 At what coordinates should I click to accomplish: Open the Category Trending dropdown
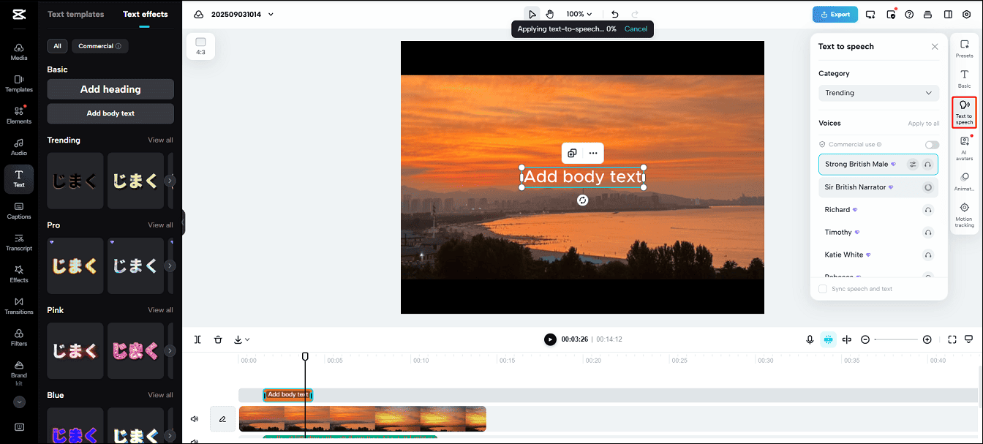878,93
